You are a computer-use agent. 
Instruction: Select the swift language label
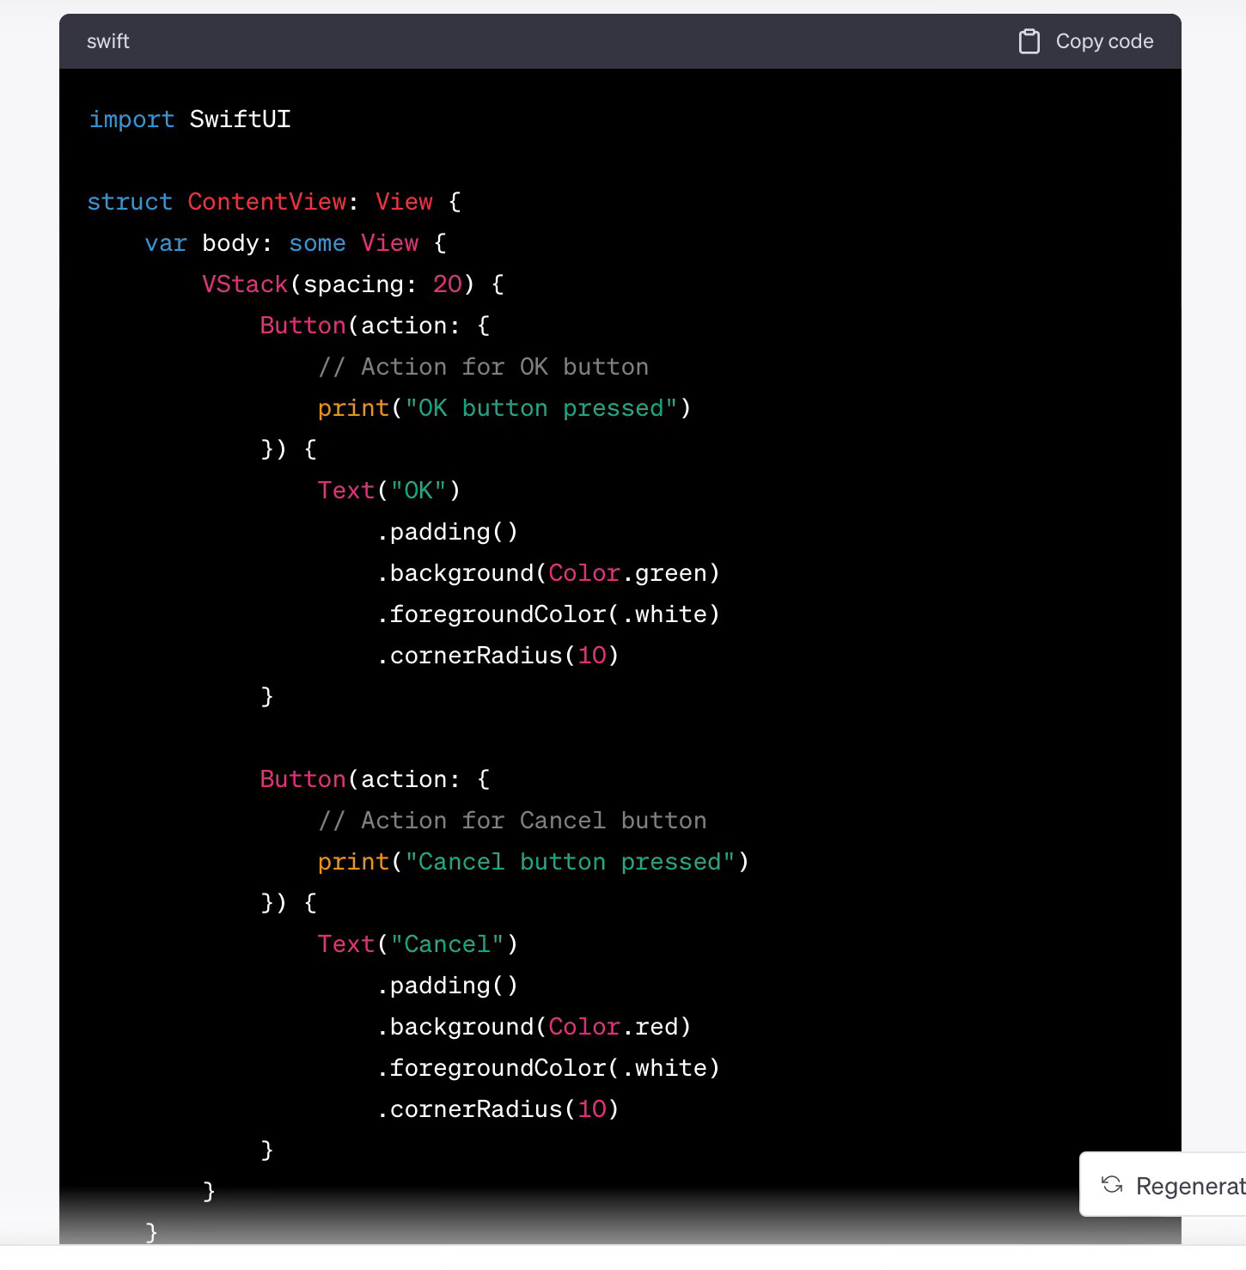pyautogui.click(x=107, y=40)
